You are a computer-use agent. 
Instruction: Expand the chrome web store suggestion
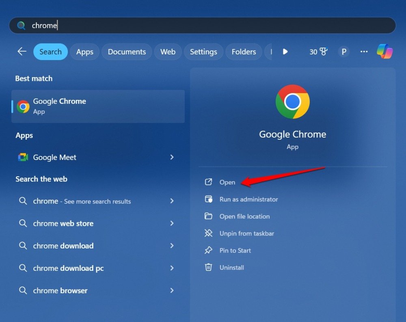(x=172, y=223)
